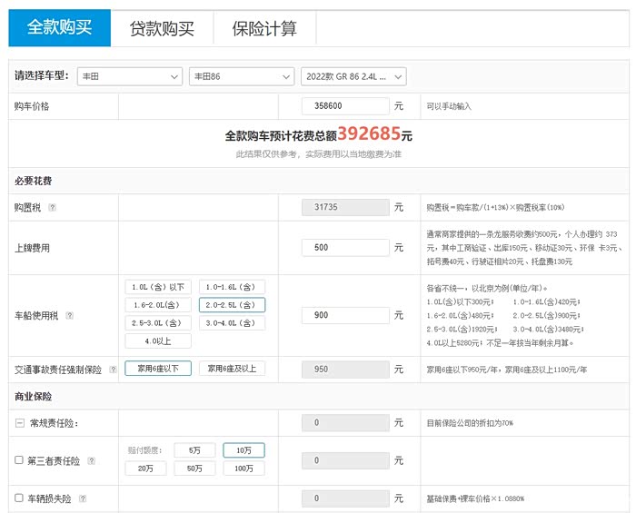
Task: Open the 2022款 GR 86 model dropdown
Action: [353, 76]
